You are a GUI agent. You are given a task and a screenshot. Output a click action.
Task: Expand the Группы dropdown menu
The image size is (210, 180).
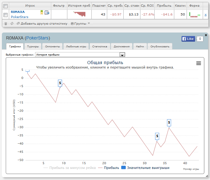(80, 24)
